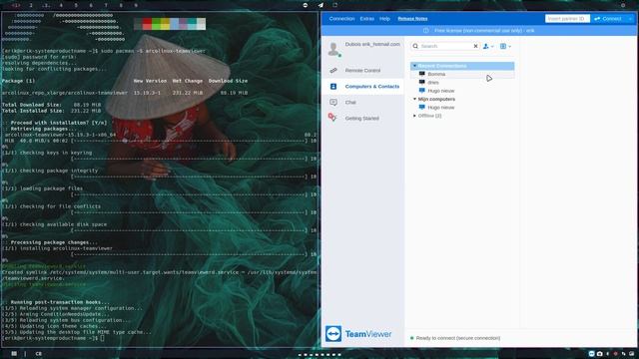Click the magnifier icon in the search box
The width and height of the screenshot is (639, 359).
pyautogui.click(x=415, y=46)
